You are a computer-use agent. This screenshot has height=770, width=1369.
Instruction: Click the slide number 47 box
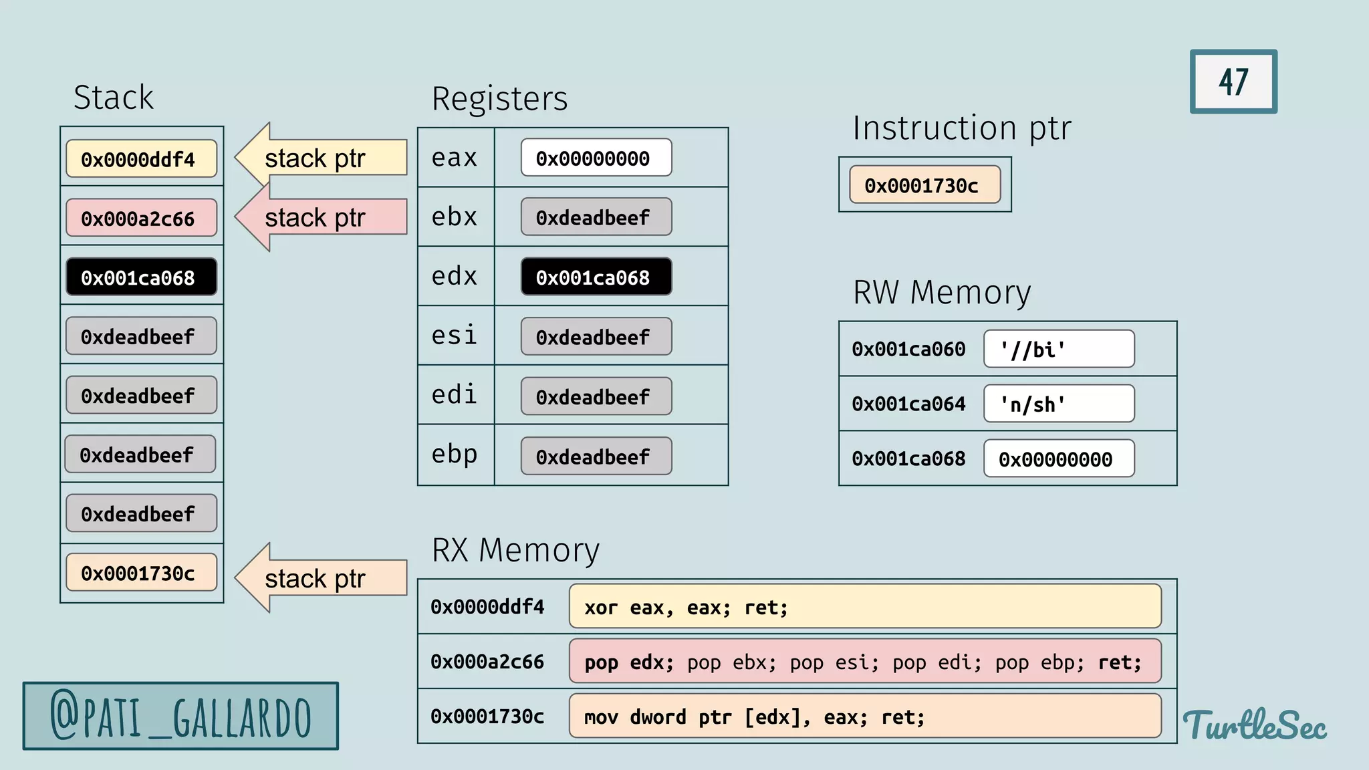click(x=1233, y=82)
